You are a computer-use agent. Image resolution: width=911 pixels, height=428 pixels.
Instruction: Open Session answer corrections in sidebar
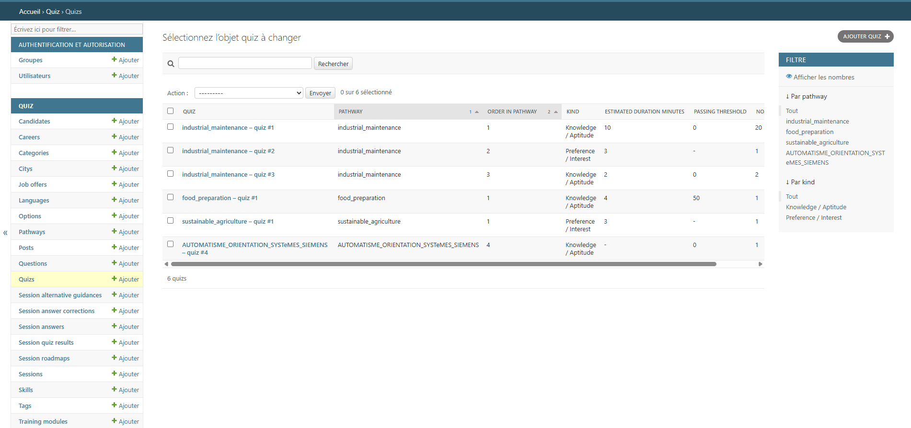[57, 311]
